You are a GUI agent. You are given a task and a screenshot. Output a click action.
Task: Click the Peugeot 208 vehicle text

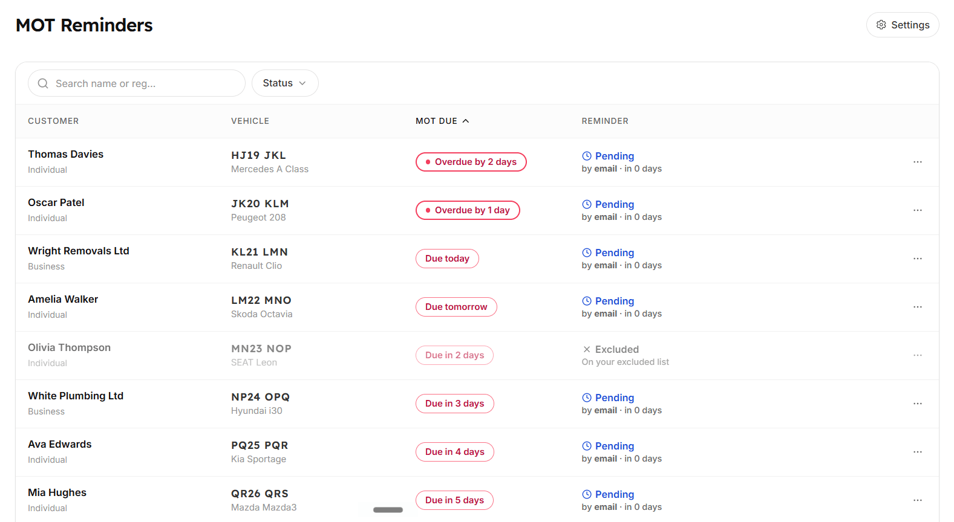pyautogui.click(x=258, y=217)
